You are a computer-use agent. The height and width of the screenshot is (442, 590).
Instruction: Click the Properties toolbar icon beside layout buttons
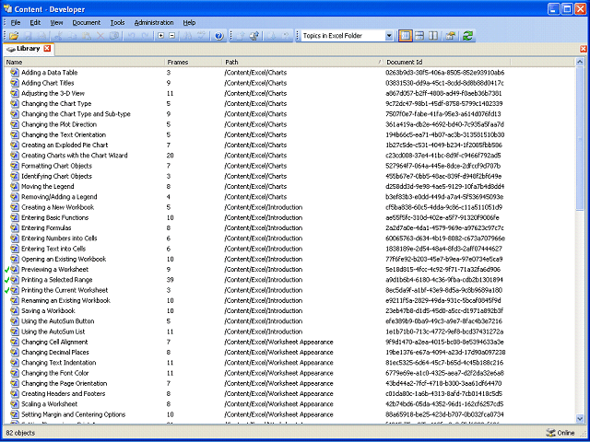pyautogui.click(x=451, y=36)
